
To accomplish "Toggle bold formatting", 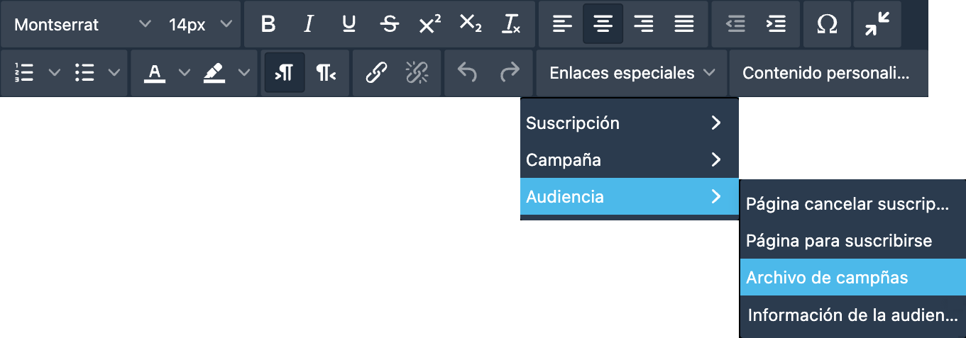I will click(268, 24).
